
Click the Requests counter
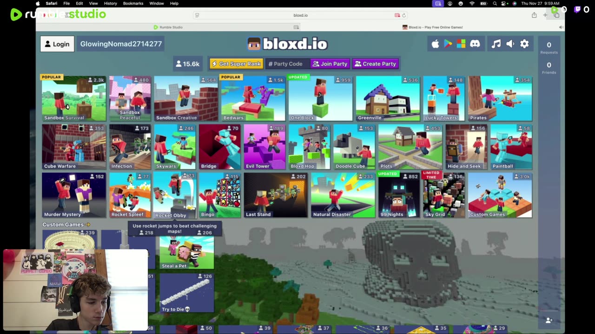coord(549,47)
